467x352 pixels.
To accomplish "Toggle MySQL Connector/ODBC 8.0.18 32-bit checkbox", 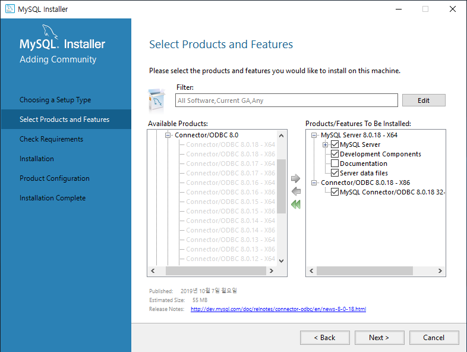I will (335, 192).
